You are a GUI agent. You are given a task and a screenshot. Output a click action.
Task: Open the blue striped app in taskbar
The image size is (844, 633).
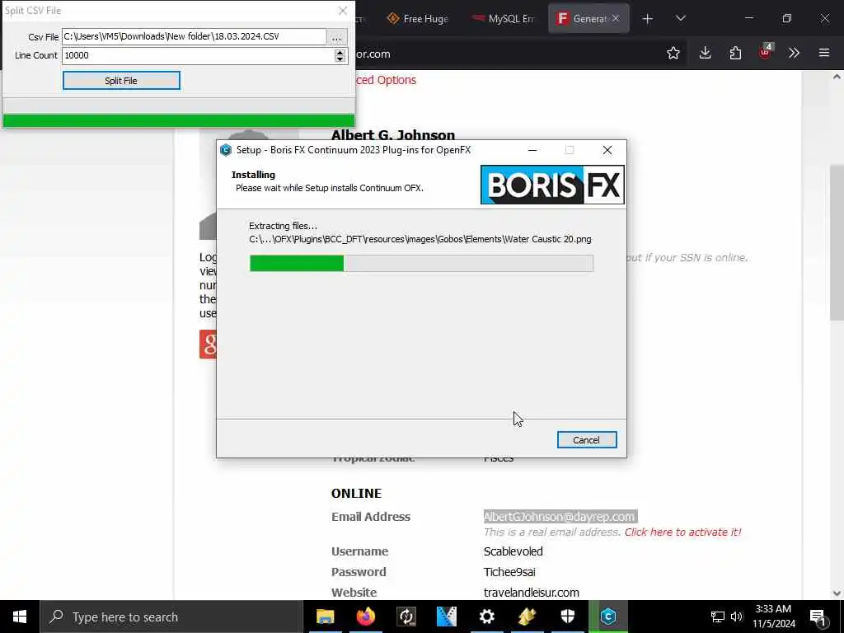point(446,617)
